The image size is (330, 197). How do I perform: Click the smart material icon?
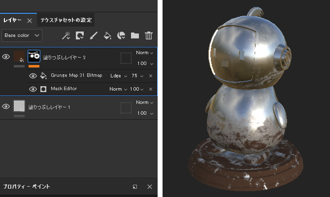point(121,35)
